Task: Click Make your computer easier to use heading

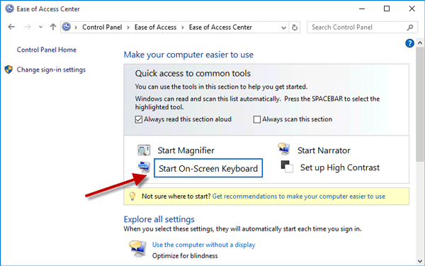Action: coord(188,55)
